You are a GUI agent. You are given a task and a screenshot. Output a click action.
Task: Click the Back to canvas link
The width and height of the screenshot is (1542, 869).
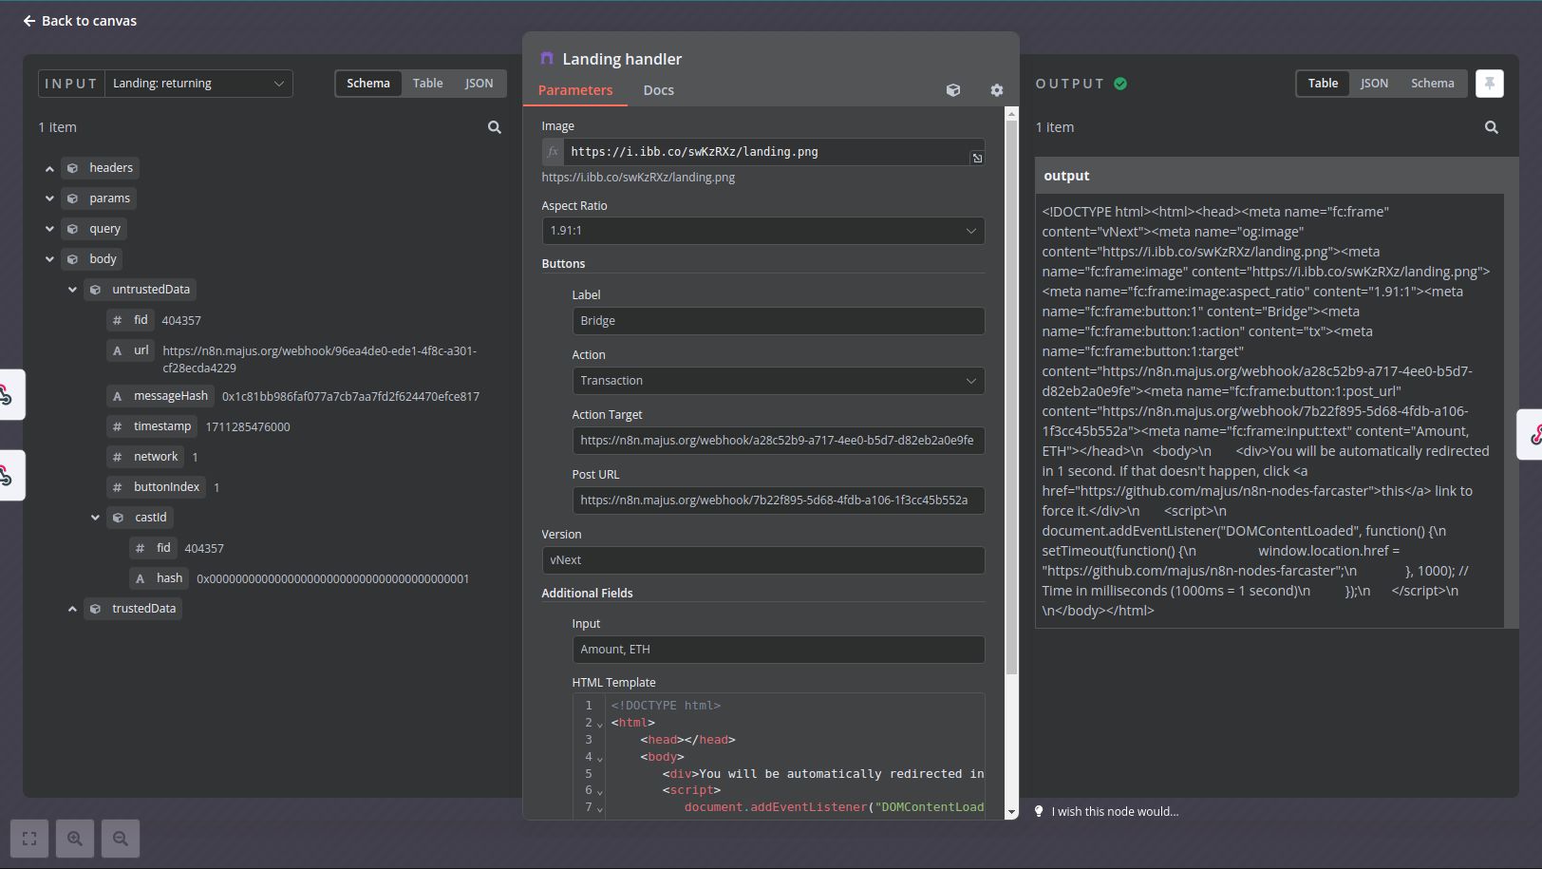click(80, 21)
